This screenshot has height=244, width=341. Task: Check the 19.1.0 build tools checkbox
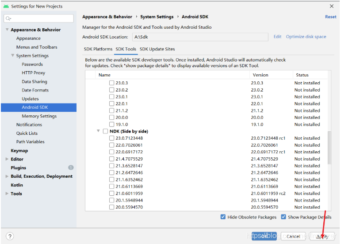pyautogui.click(x=111, y=124)
